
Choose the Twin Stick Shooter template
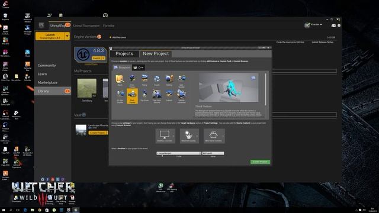pyautogui.click(x=157, y=96)
